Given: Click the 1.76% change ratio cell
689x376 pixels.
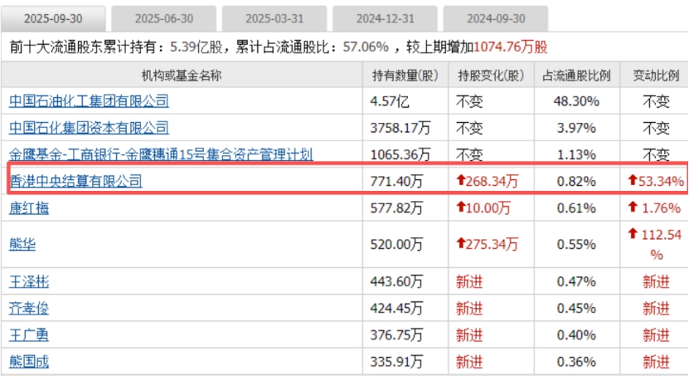Looking at the screenshot, I should (x=654, y=208).
